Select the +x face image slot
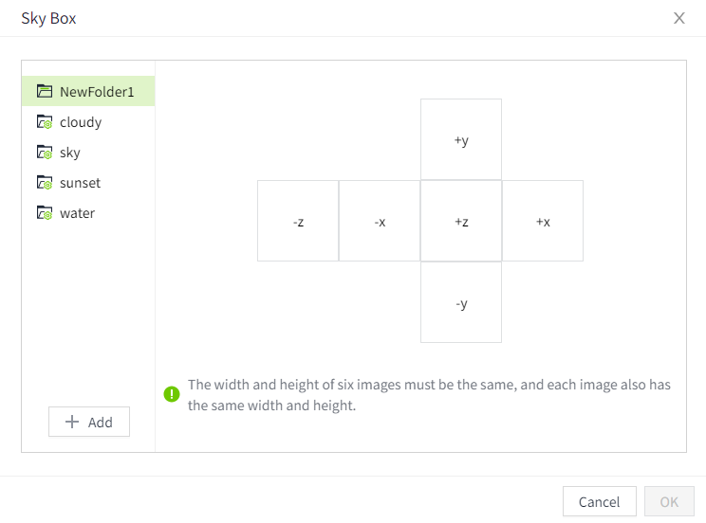706x523 pixels. click(x=543, y=222)
